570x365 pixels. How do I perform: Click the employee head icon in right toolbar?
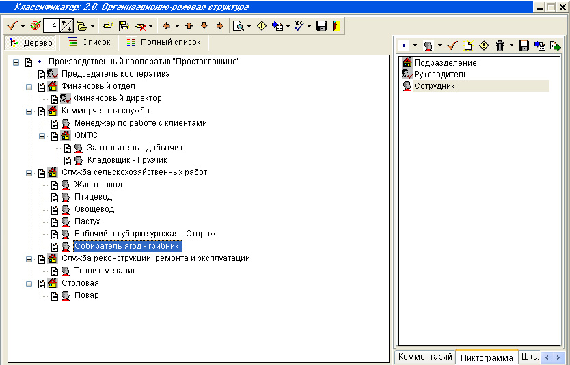[x=429, y=46]
